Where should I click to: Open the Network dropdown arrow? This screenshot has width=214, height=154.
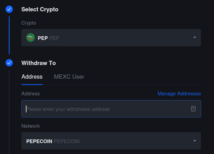click(195, 141)
